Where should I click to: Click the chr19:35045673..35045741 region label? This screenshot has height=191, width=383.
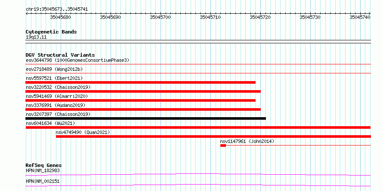tap(57, 9)
